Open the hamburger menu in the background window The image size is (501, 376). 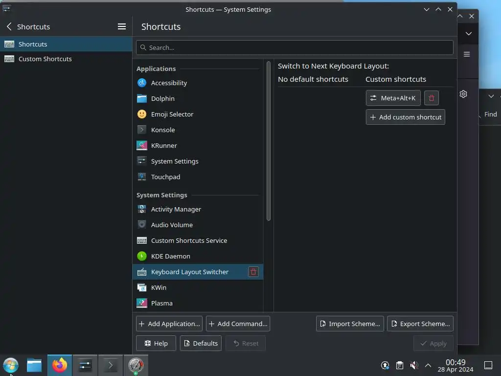tap(466, 54)
